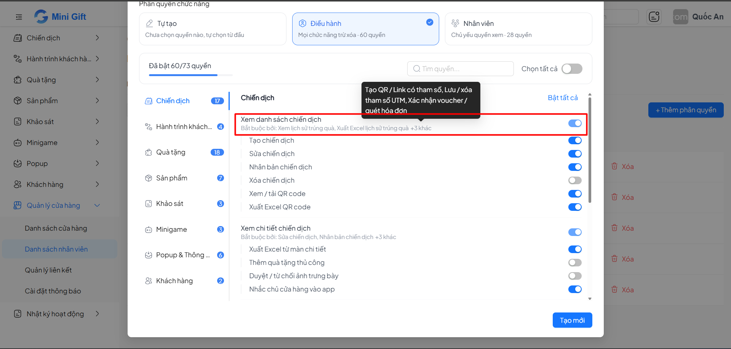Viewport: 731px width, 349px height.
Task: Expand the Quà tặng sidebar chevron
Action: 98,80
